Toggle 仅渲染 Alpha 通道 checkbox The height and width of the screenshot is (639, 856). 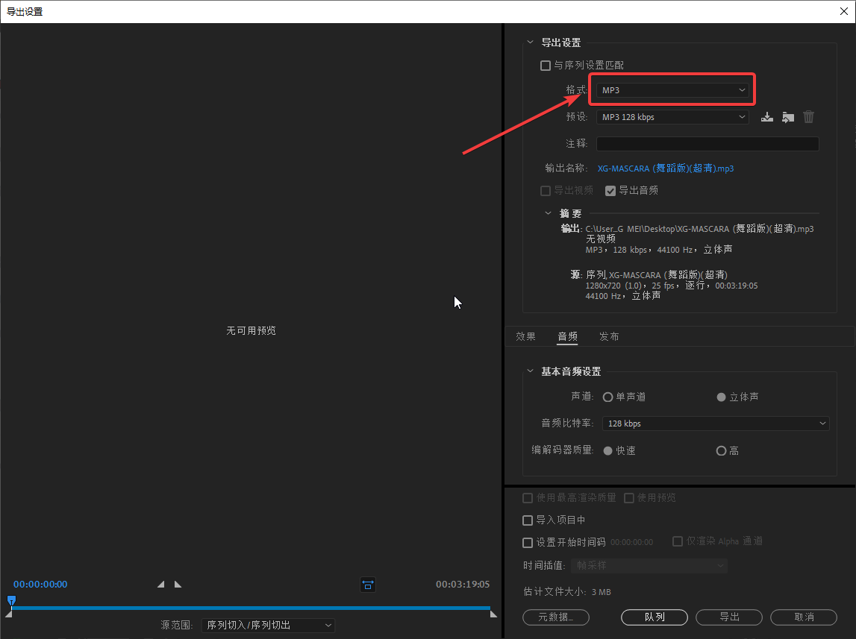(678, 541)
